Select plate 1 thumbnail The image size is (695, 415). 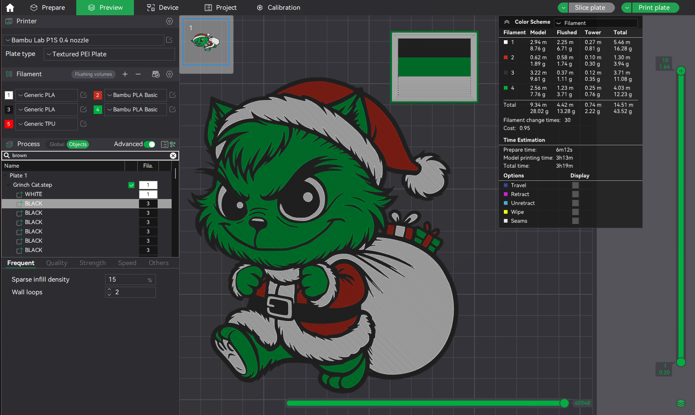tap(206, 42)
